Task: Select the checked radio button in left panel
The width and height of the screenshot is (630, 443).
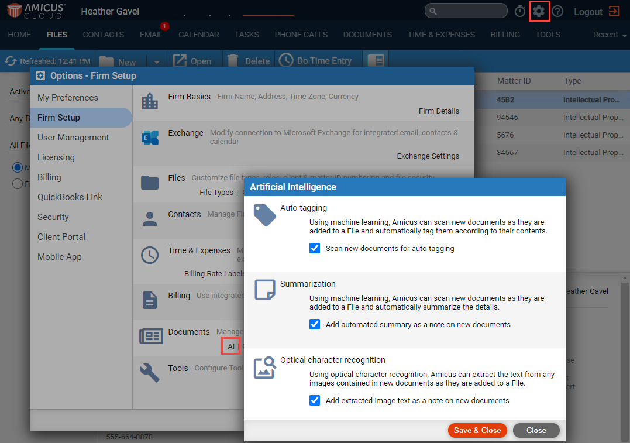Action: (18, 167)
